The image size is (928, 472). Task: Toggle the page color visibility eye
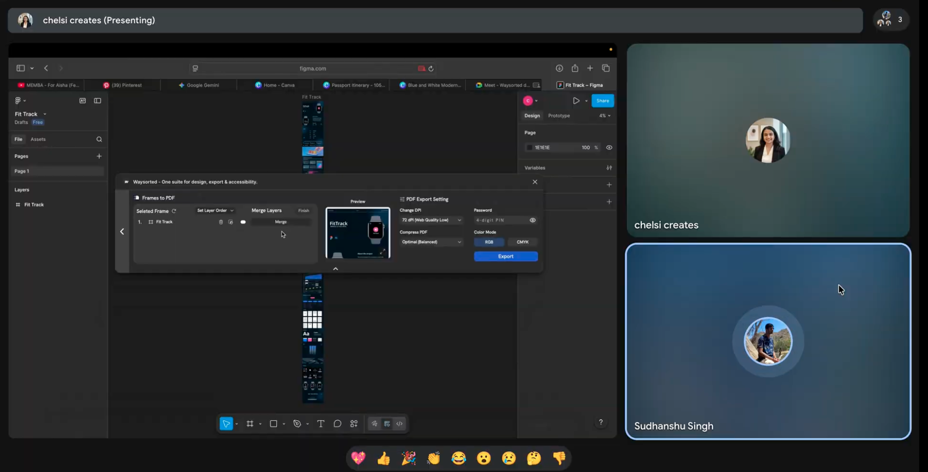click(x=609, y=147)
